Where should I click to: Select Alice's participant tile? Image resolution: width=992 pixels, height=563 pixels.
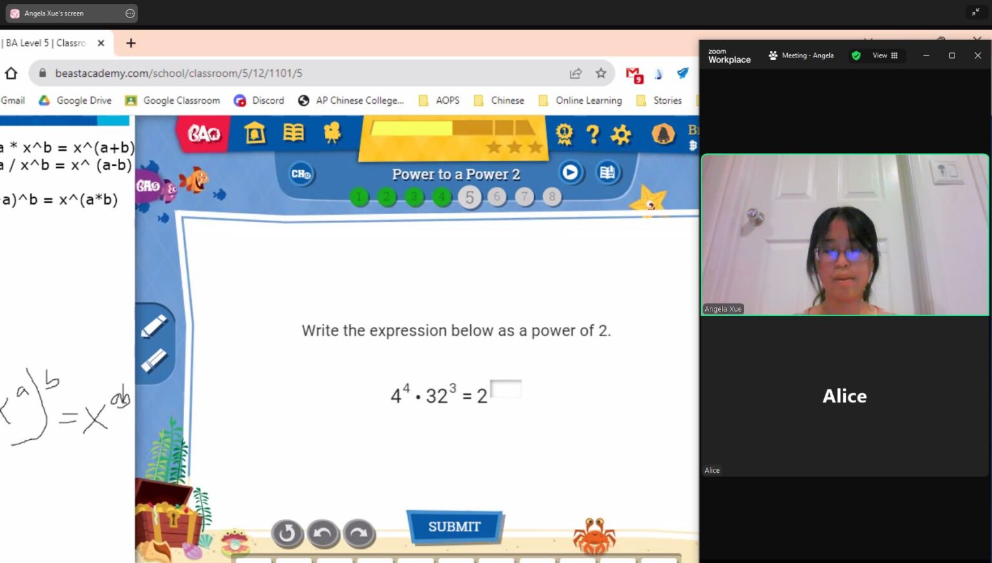[x=845, y=396]
